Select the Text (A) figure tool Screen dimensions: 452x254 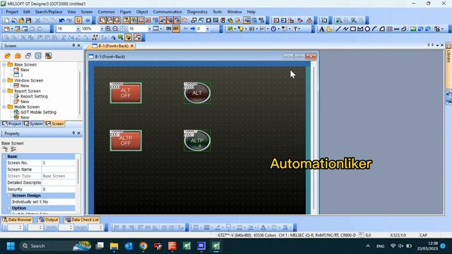click(322, 29)
